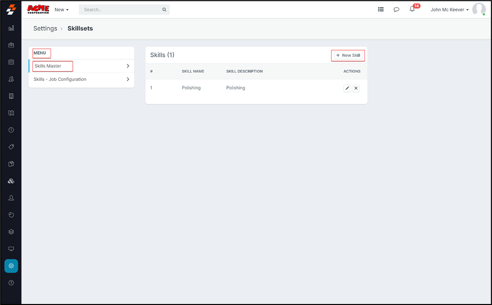This screenshot has width=492, height=305.
Task: Click the user profile avatar
Action: coord(478,9)
